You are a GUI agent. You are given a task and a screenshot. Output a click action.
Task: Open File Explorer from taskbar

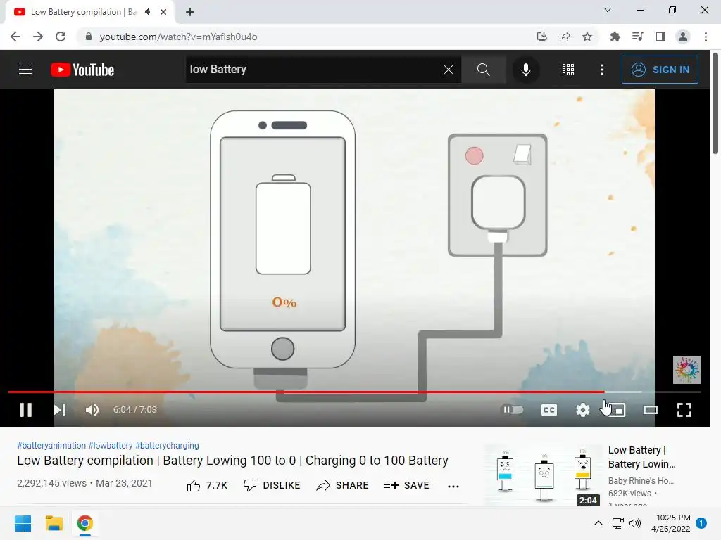pyautogui.click(x=54, y=523)
